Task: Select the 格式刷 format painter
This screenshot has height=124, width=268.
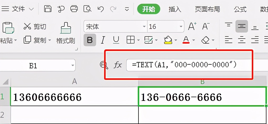Action: tap(66, 33)
